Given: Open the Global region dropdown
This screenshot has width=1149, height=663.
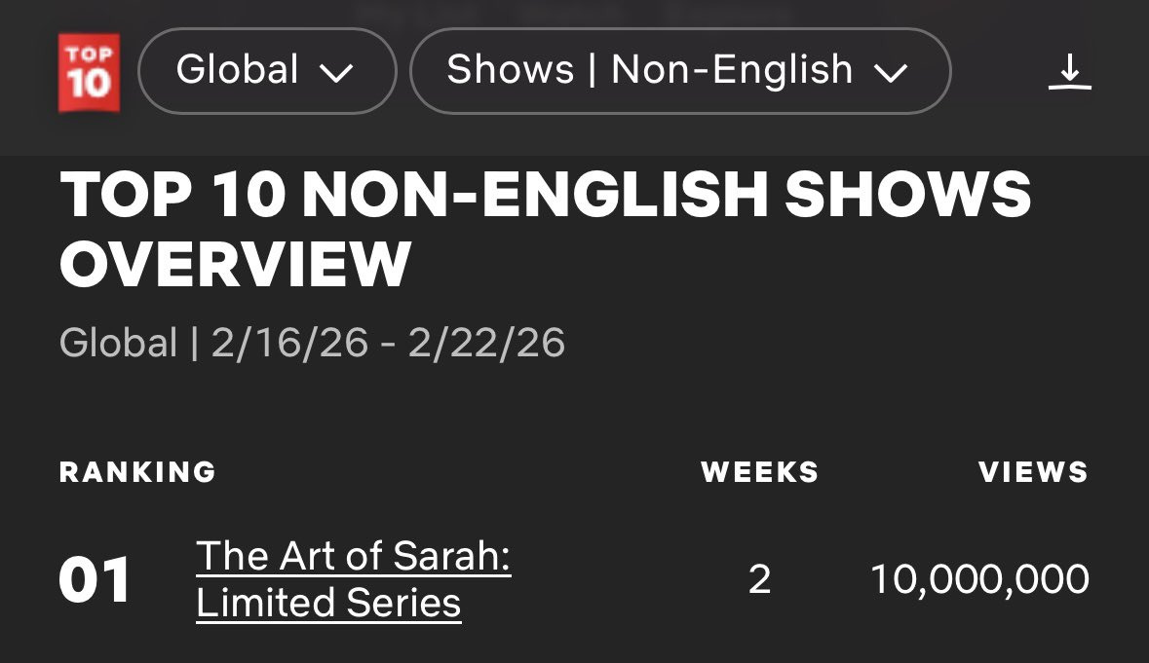Looking at the screenshot, I should pyautogui.click(x=266, y=71).
